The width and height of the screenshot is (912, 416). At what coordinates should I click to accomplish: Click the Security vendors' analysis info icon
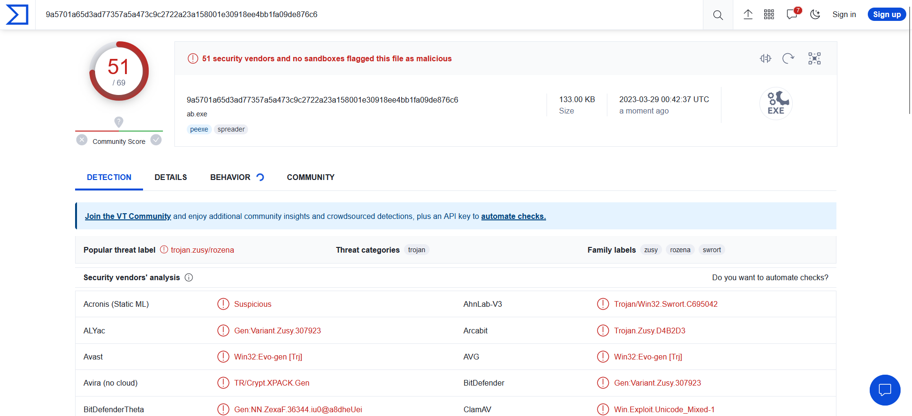189,277
